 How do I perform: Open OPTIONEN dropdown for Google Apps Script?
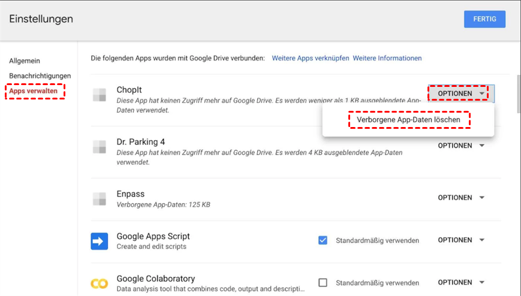(x=460, y=240)
